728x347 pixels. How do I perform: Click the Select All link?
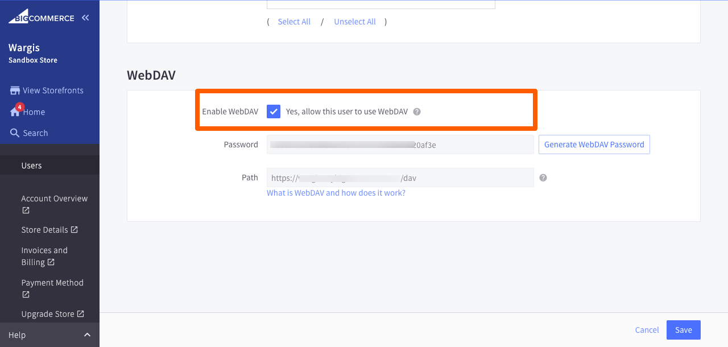coord(294,21)
